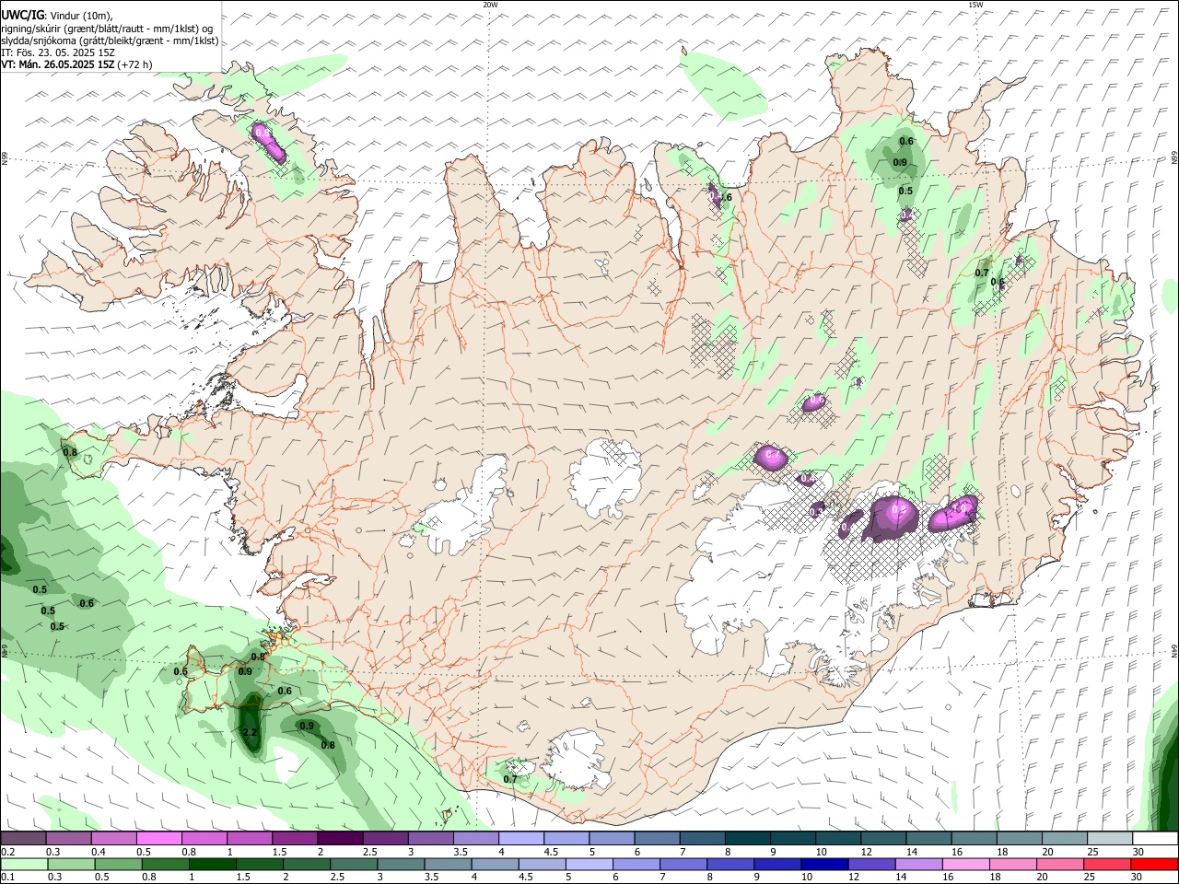Screen dimensions: 1179x884
Task: Click the '0.9' value in the northeast green patch
Action: pyautogui.click(x=900, y=162)
